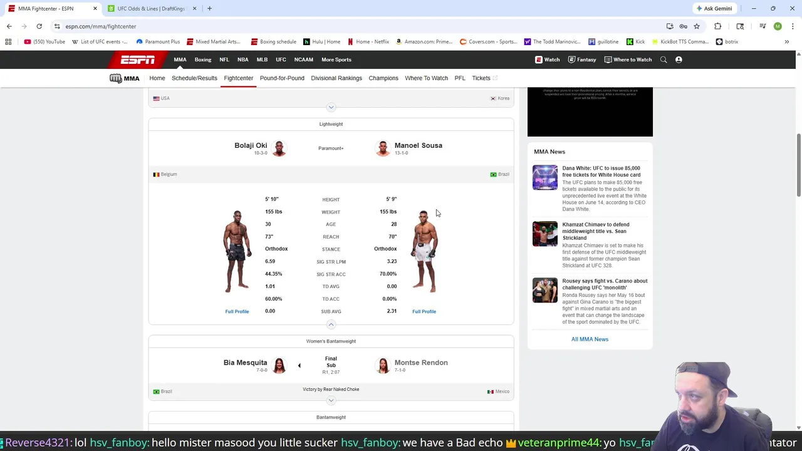Open Where to Watch in top header
The height and width of the screenshot is (451, 802).
[x=628, y=60]
